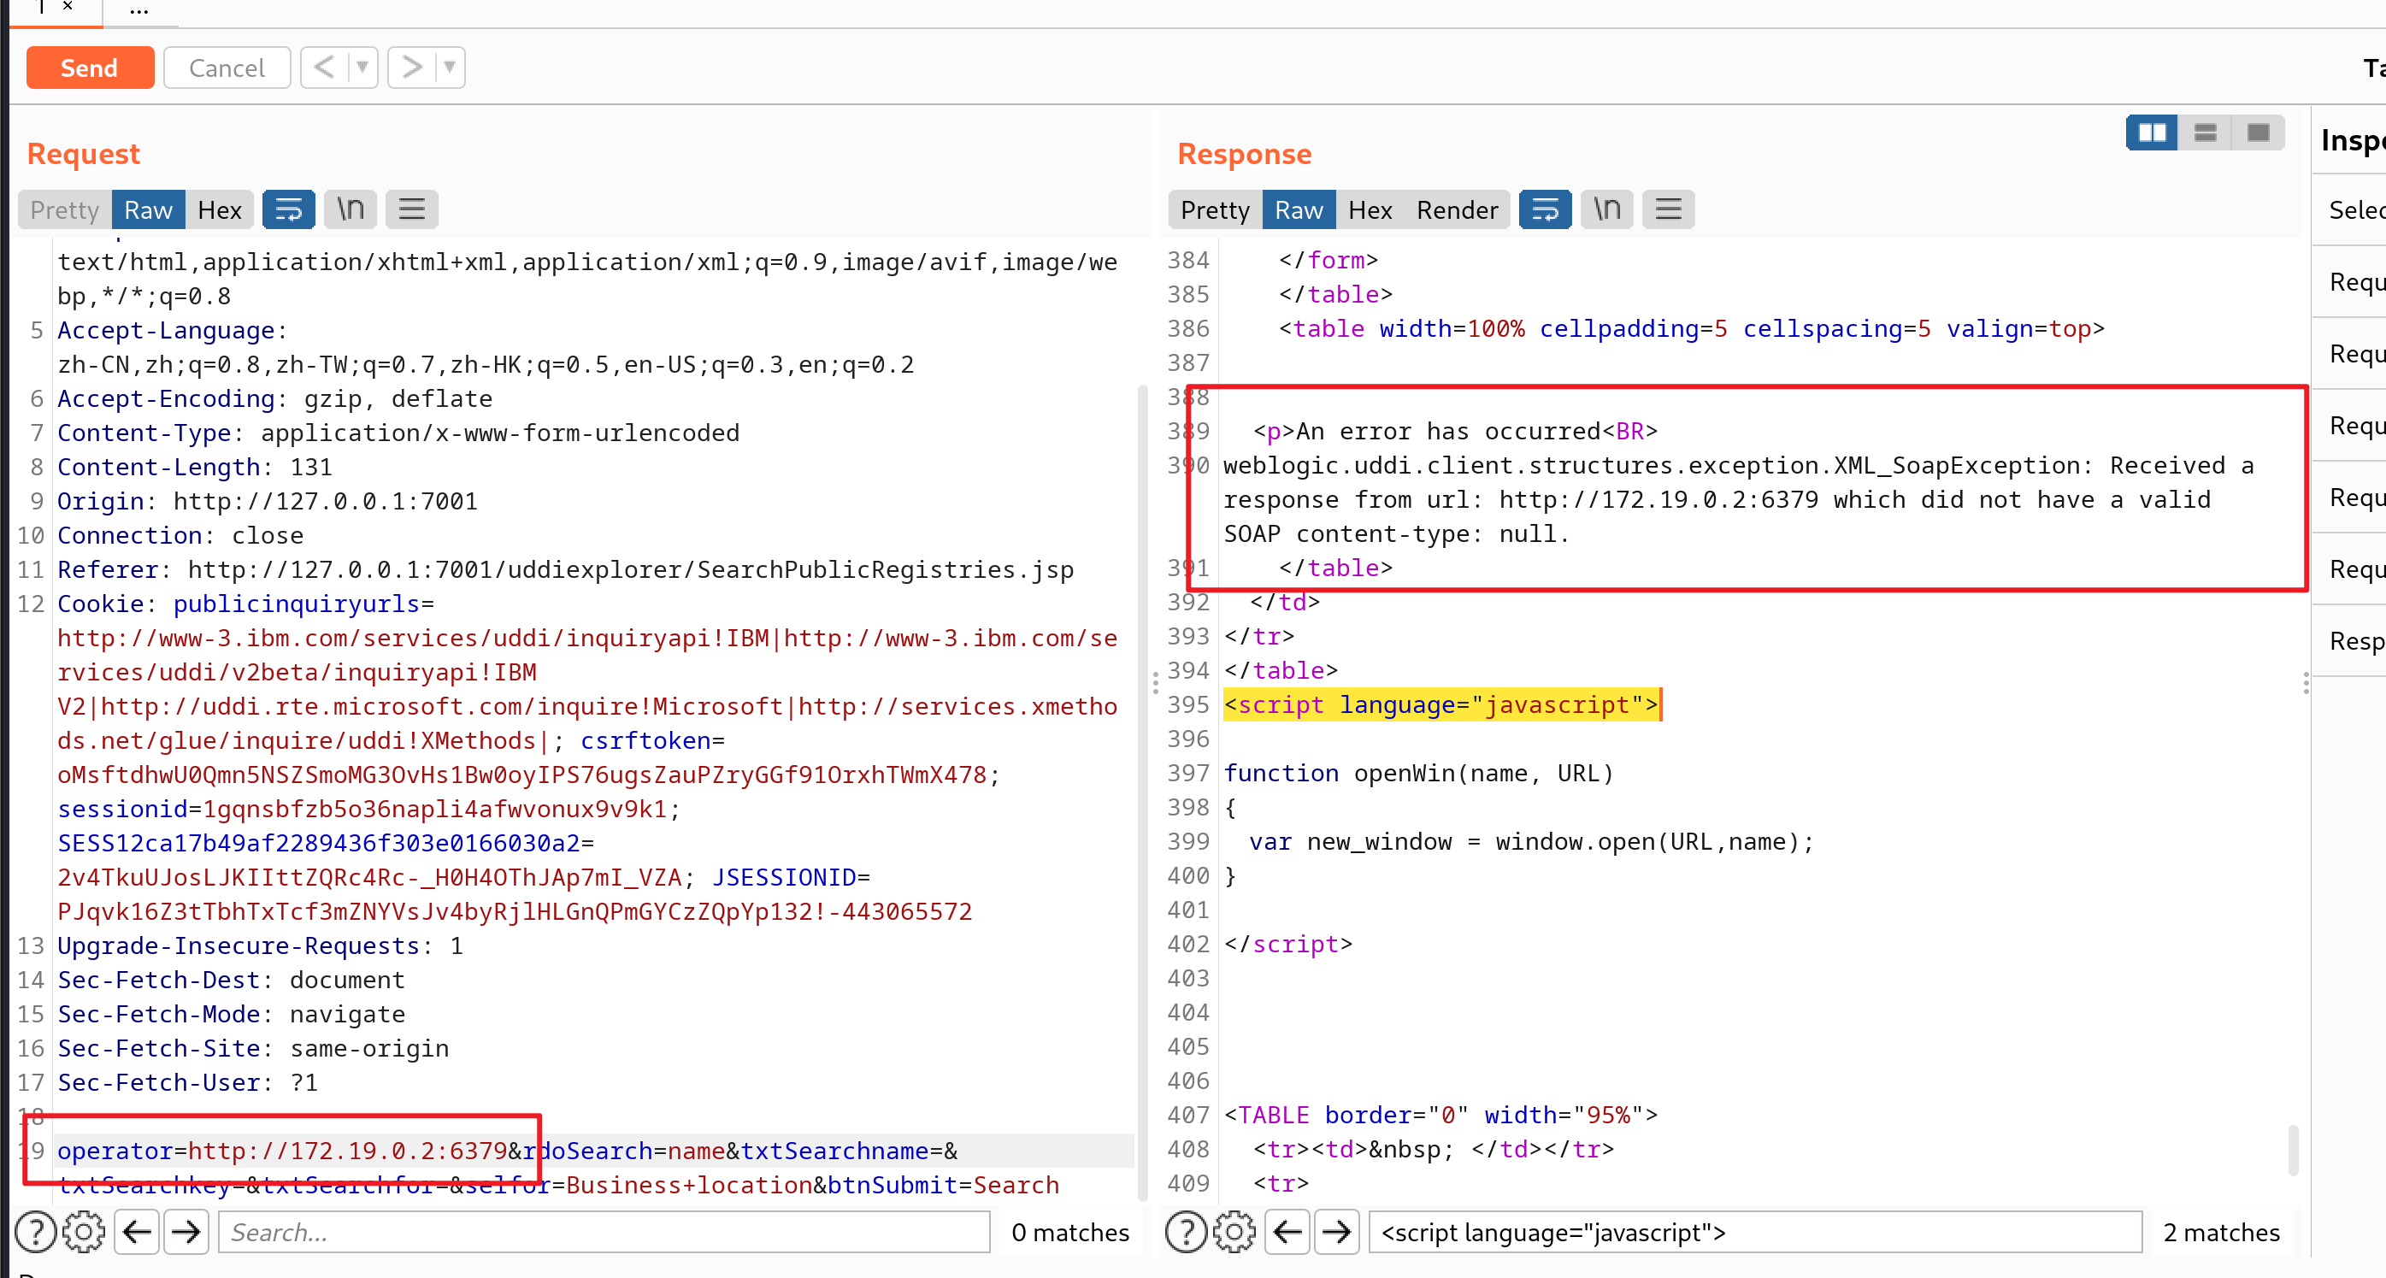
Task: Expand the back navigation dropdown arrow
Action: pos(360,67)
